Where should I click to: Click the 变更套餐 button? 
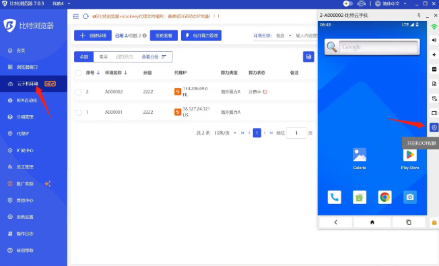point(164,36)
